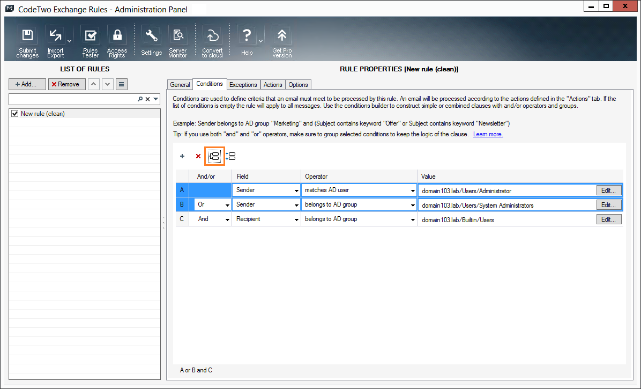The image size is (641, 389).
Task: Click the Operator column header
Action: tap(359, 177)
